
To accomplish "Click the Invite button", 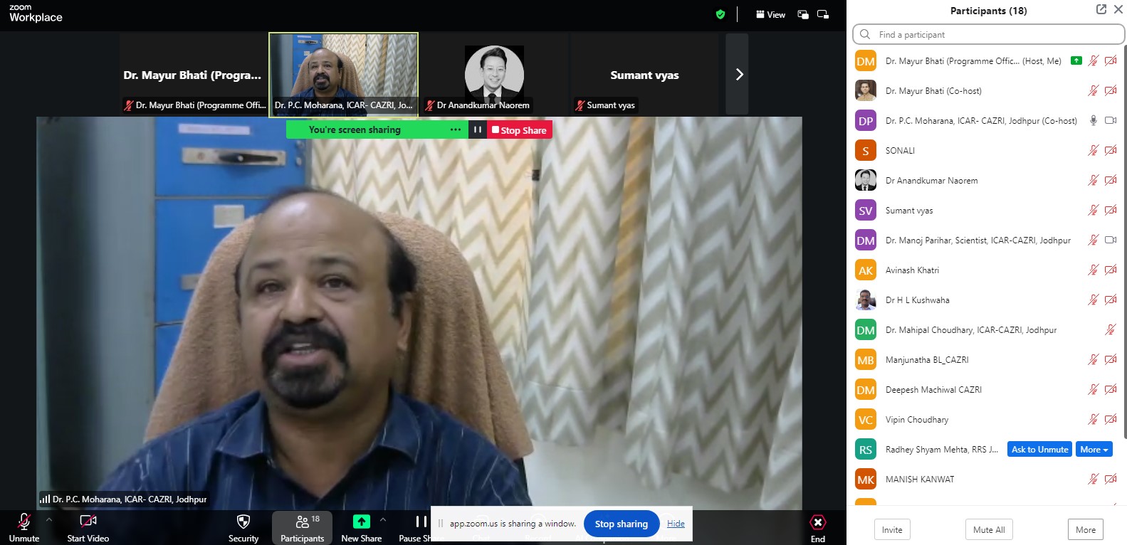I will pyautogui.click(x=892, y=529).
